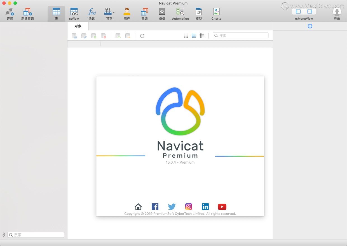Click the delete table red minus icon
The height and width of the screenshot is (246, 347).
[x=104, y=36]
